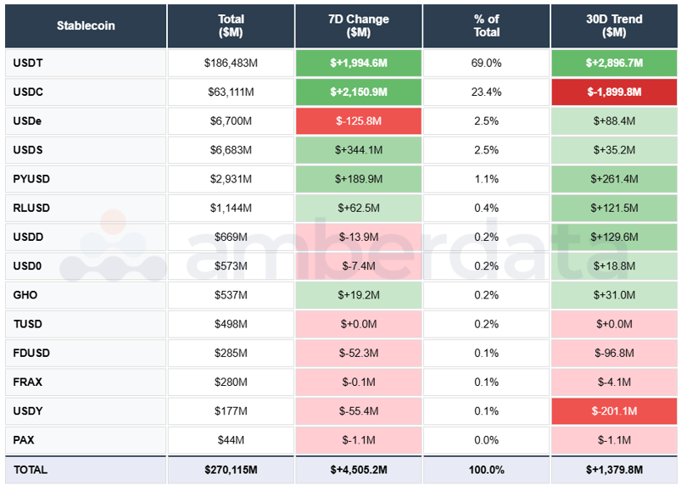Viewport: 687px width, 491px height.
Task: Click USDC's green $+2,150.9M change cell
Action: pos(358,92)
